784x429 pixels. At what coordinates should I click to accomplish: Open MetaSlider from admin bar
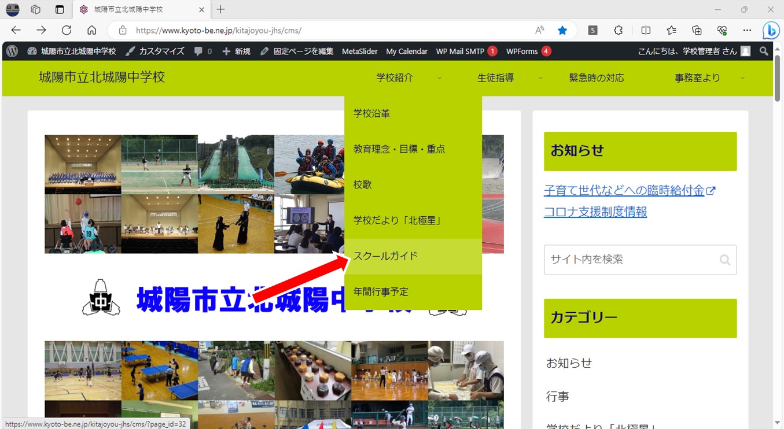coord(360,51)
